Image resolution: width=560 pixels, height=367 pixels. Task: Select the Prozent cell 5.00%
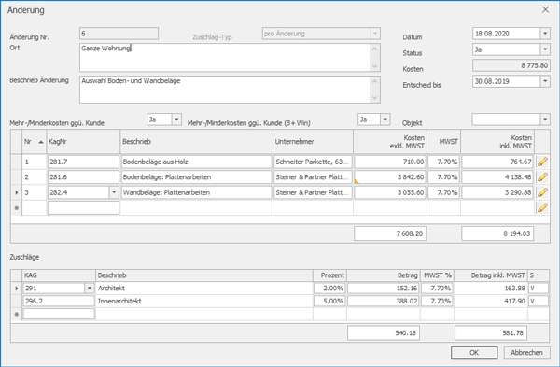[x=329, y=302]
